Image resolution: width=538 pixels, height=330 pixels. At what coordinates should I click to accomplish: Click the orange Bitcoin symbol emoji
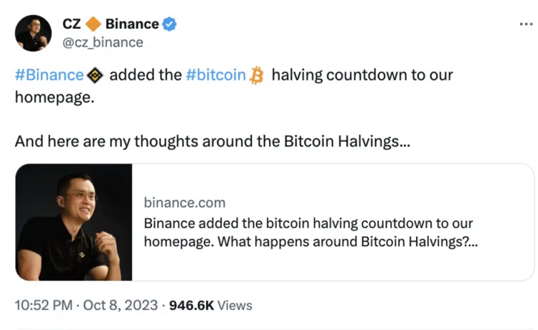coord(257,75)
